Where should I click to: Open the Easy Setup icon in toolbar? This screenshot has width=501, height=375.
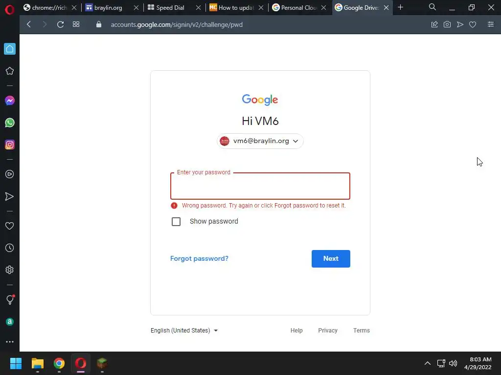(x=491, y=24)
